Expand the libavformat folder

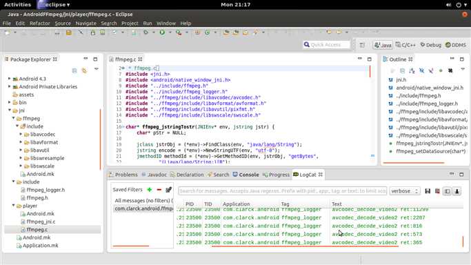pos(21,141)
